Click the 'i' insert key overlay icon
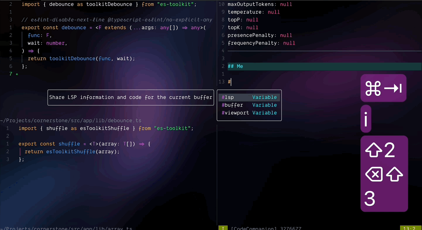Viewport: 422px width, 230px height. pos(366,118)
